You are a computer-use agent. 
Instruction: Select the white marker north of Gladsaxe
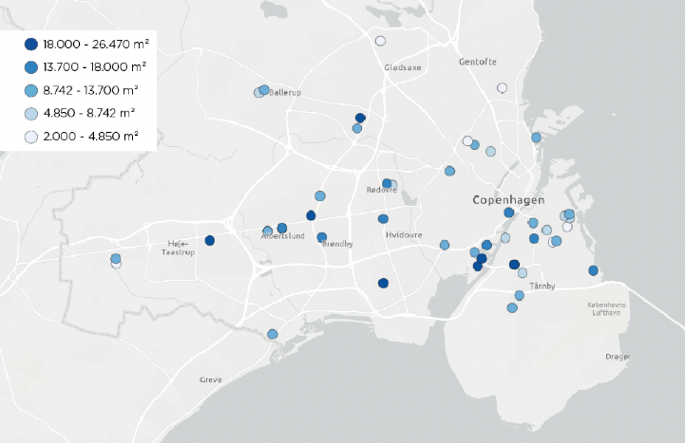pyautogui.click(x=381, y=41)
